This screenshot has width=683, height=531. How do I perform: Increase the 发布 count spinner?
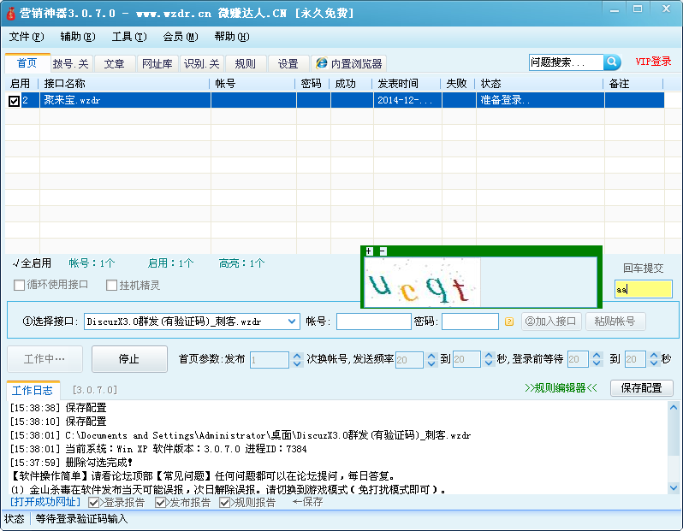click(297, 356)
